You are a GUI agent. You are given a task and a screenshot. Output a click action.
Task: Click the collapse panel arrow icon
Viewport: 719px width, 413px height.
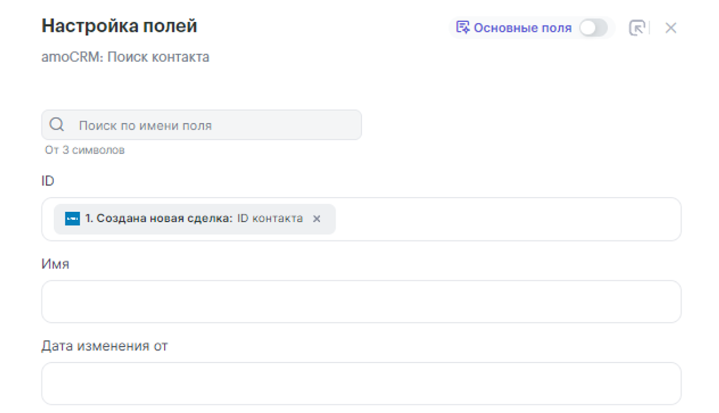point(636,28)
